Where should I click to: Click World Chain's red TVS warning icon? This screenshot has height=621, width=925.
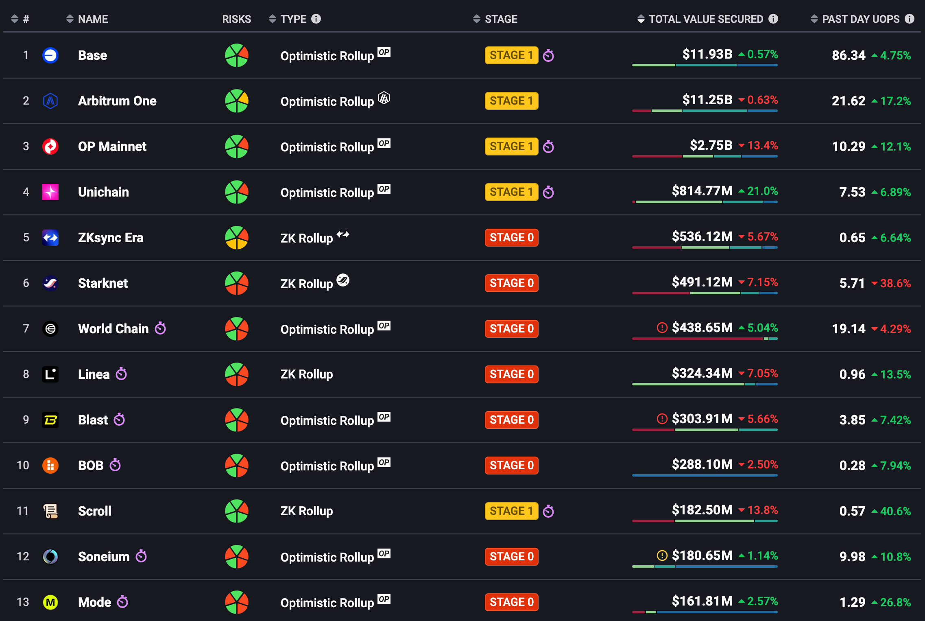662,328
